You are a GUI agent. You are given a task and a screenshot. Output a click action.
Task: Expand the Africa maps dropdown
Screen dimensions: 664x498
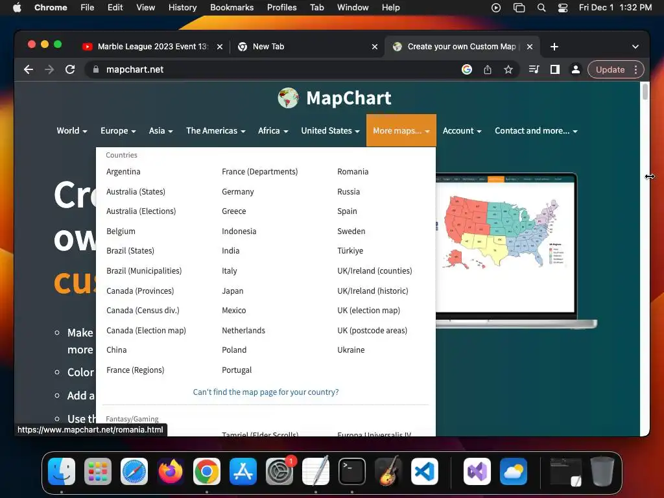[x=273, y=131]
